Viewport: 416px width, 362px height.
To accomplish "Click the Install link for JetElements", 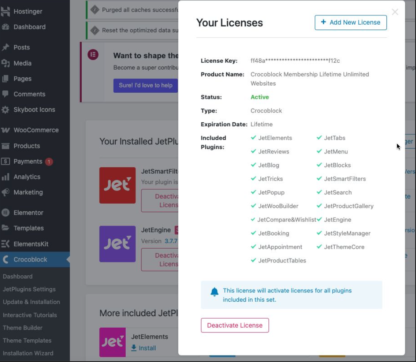I will pos(144,348).
